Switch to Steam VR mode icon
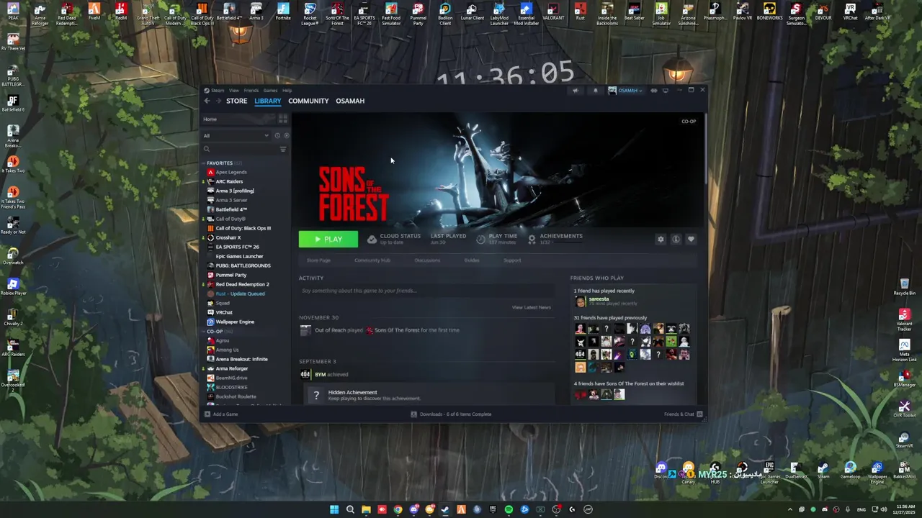The height and width of the screenshot is (518, 922). (653, 91)
